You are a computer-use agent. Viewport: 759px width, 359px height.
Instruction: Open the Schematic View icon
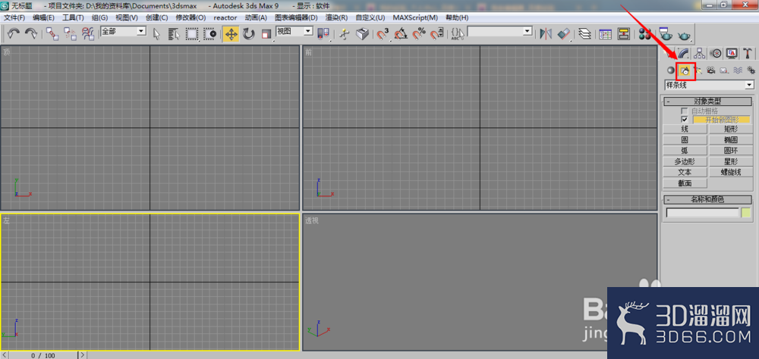pos(623,34)
